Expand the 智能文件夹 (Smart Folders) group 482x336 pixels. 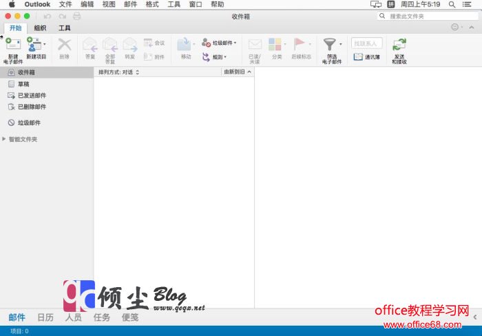(x=5, y=139)
